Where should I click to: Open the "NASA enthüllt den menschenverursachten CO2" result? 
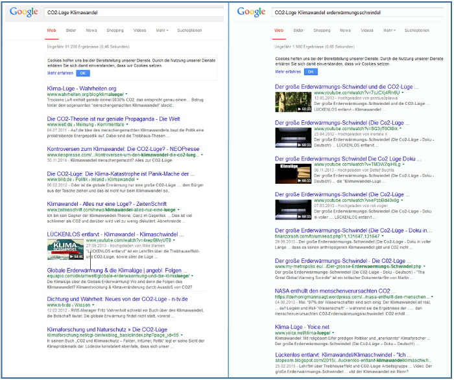click(x=333, y=291)
